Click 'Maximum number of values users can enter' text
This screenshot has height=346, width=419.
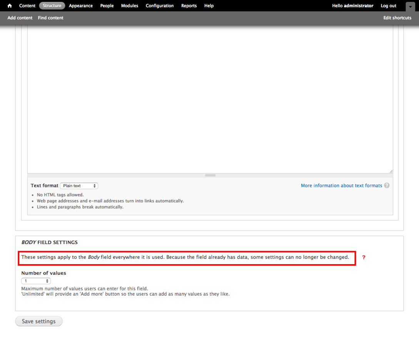click(85, 289)
